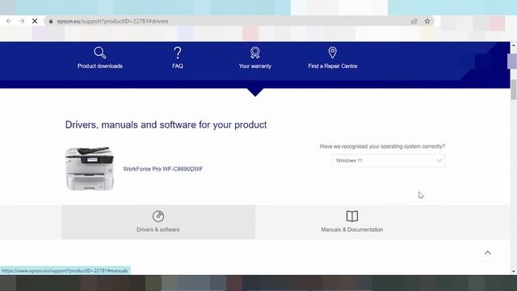The height and width of the screenshot is (291, 517).
Task: Click the Drivers & software disc icon
Action: pyautogui.click(x=158, y=217)
